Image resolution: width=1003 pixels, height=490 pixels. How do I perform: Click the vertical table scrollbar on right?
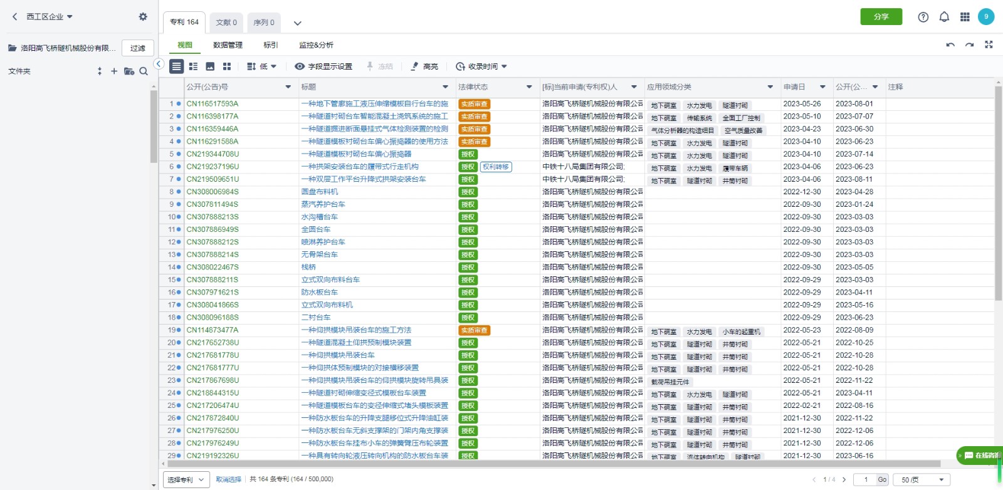pos(998,193)
